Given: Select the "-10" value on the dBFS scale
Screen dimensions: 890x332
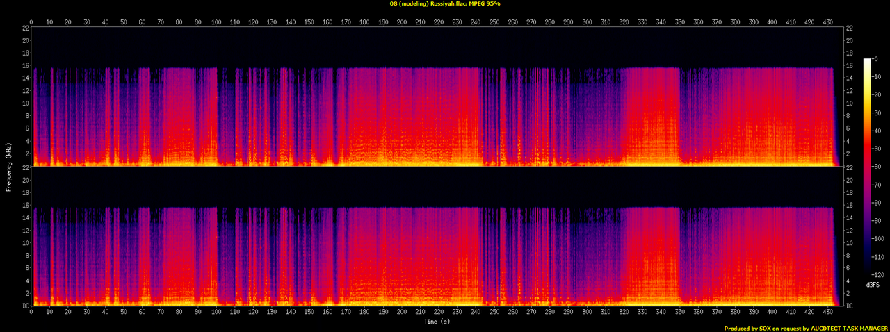Looking at the screenshot, I should (877, 76).
